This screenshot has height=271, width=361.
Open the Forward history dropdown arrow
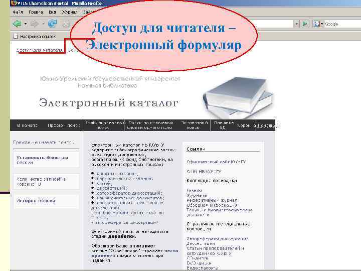(x=43, y=24)
